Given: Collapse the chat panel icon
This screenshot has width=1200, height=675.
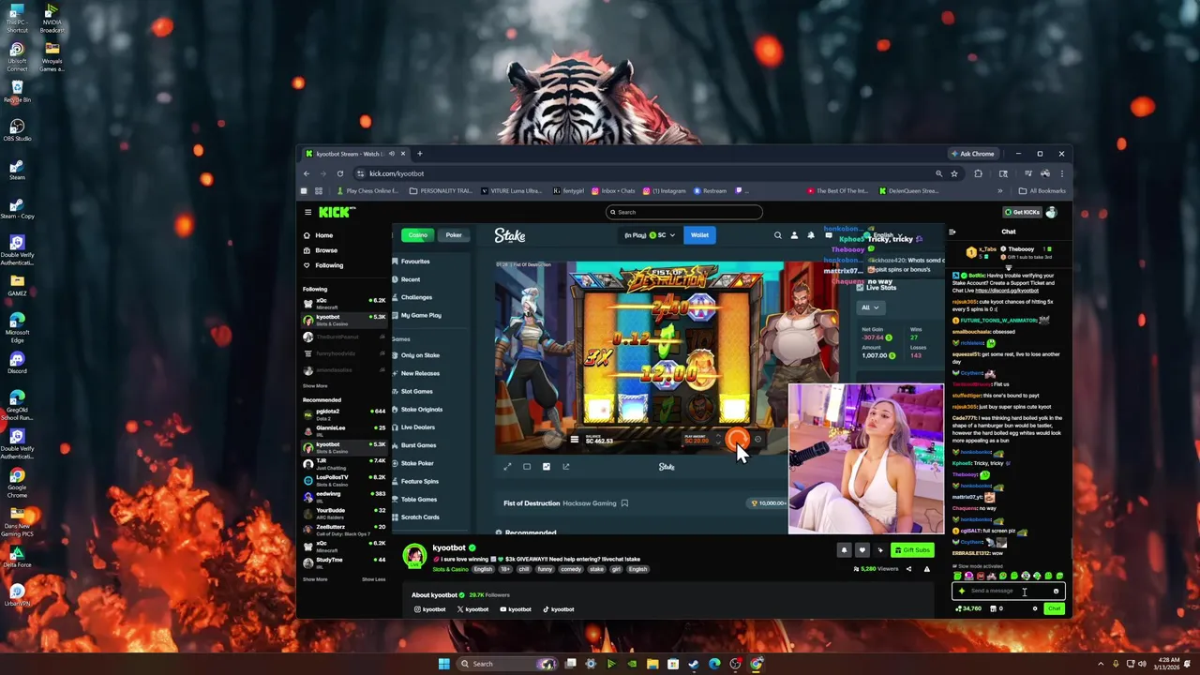Looking at the screenshot, I should (952, 232).
